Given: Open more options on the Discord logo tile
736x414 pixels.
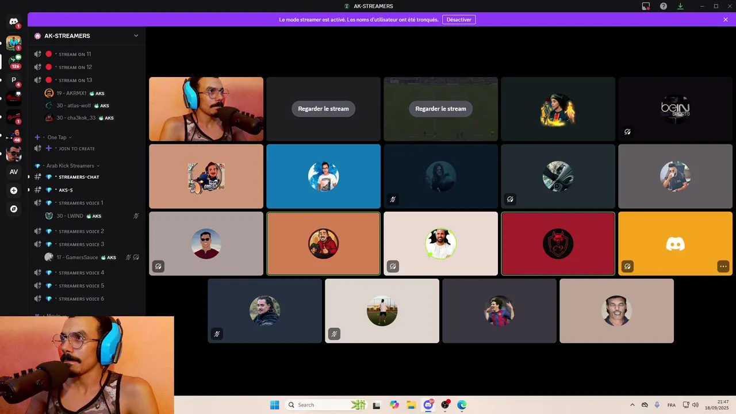Looking at the screenshot, I should [x=723, y=266].
